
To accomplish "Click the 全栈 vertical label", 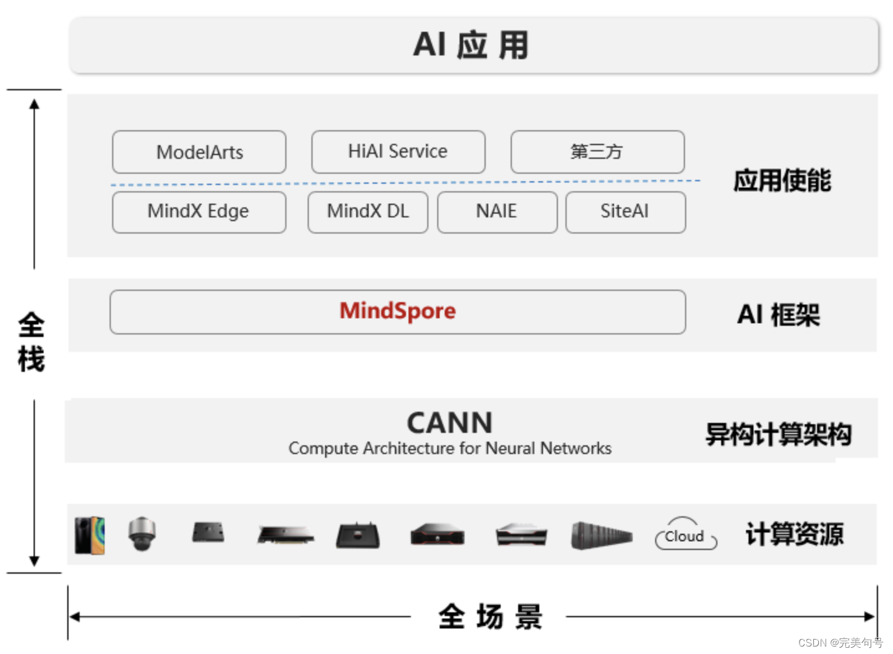I will pyautogui.click(x=31, y=342).
